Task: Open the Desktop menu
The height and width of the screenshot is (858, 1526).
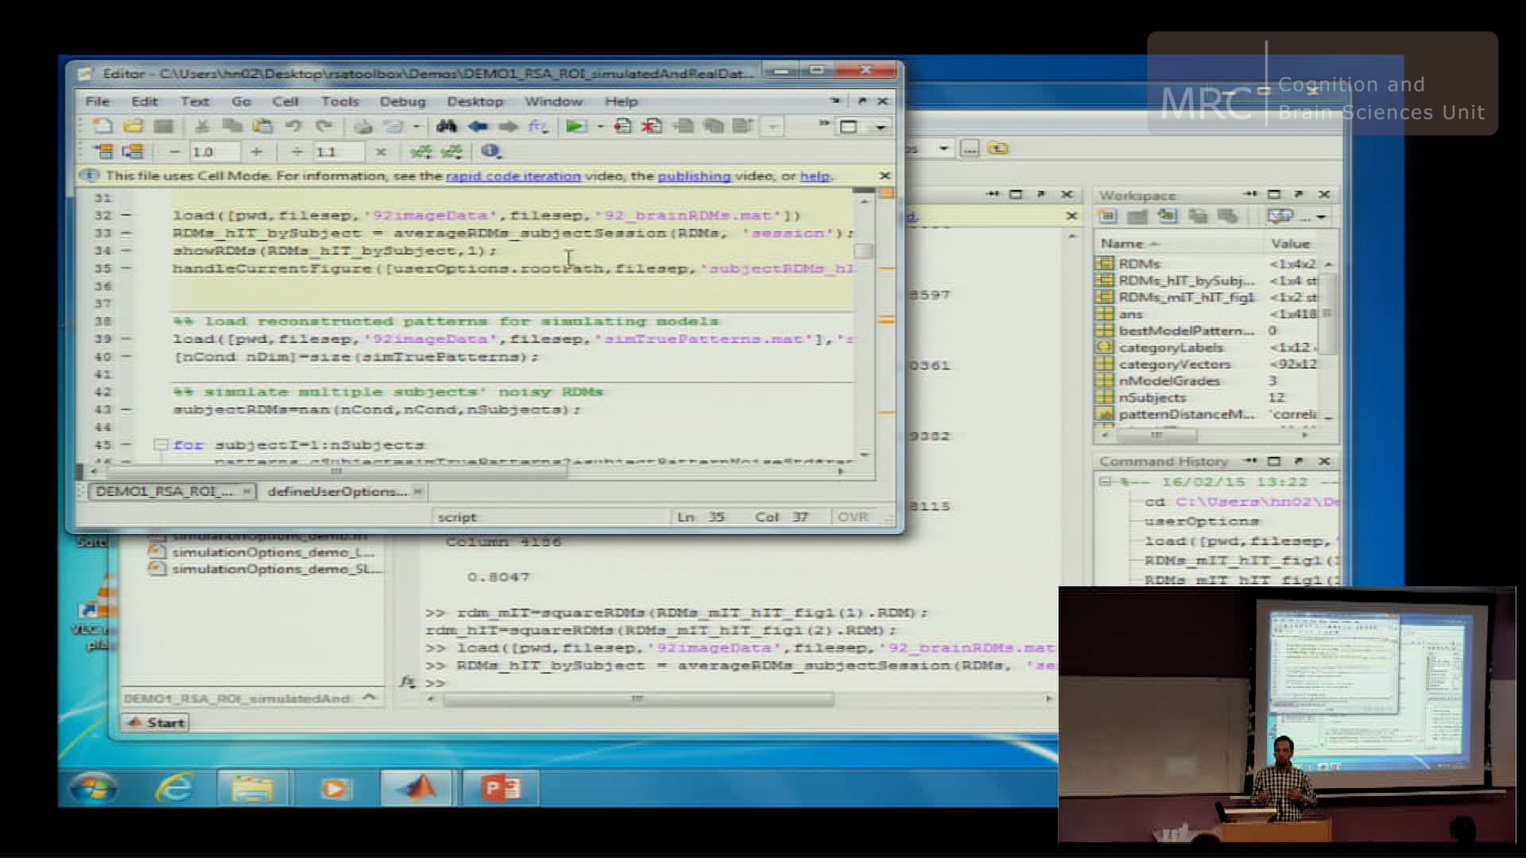Action: (x=474, y=102)
